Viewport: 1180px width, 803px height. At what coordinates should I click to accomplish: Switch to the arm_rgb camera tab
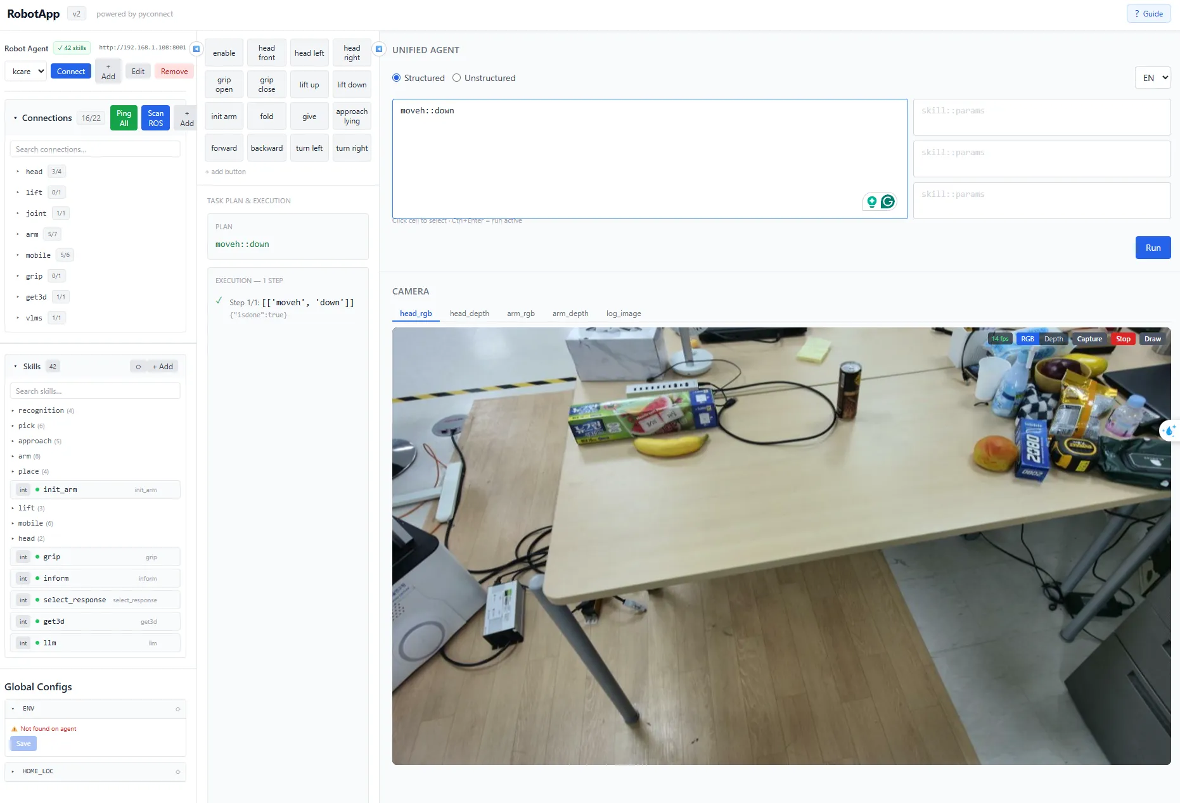(521, 313)
